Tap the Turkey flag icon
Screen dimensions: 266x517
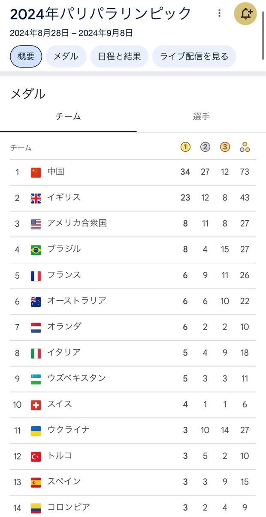(36, 456)
